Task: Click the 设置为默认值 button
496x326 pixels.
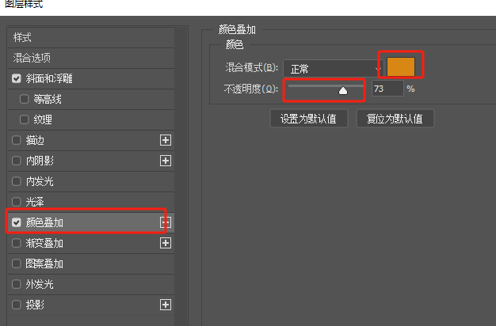Action: [309, 119]
